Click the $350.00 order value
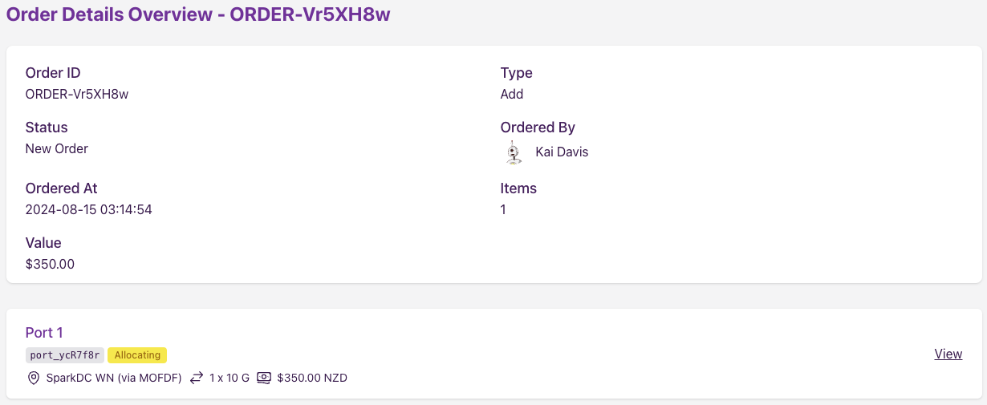This screenshot has height=405, width=987. pos(50,264)
